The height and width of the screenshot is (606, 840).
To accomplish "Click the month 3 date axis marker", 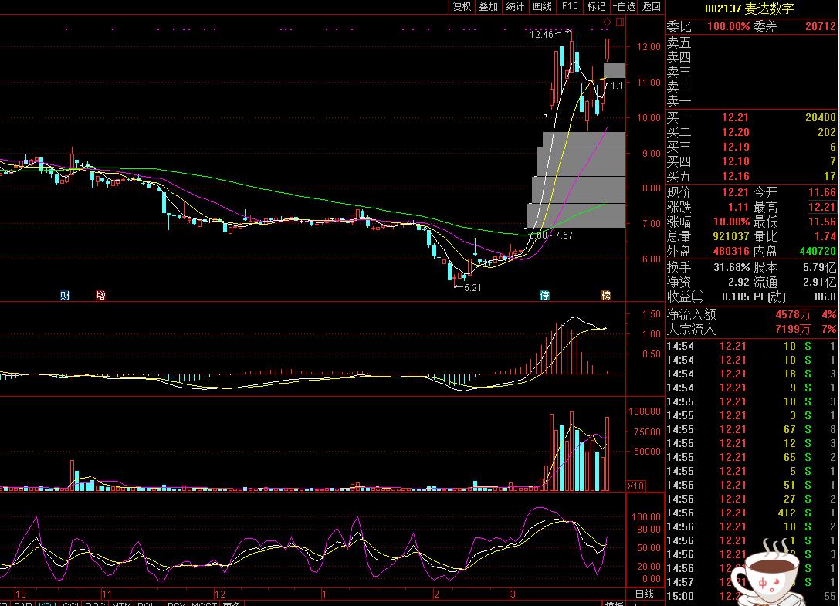I will 513,594.
